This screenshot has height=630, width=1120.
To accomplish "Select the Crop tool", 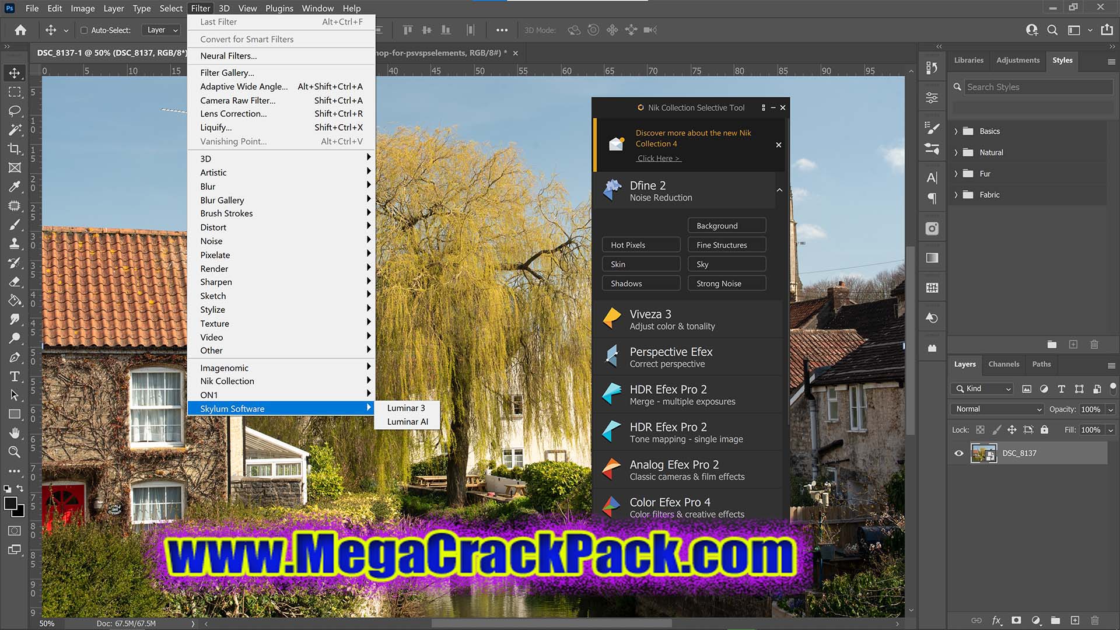I will 15,149.
